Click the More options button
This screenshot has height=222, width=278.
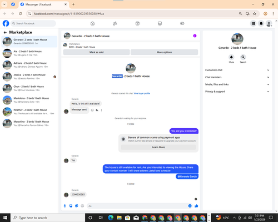(x=164, y=52)
